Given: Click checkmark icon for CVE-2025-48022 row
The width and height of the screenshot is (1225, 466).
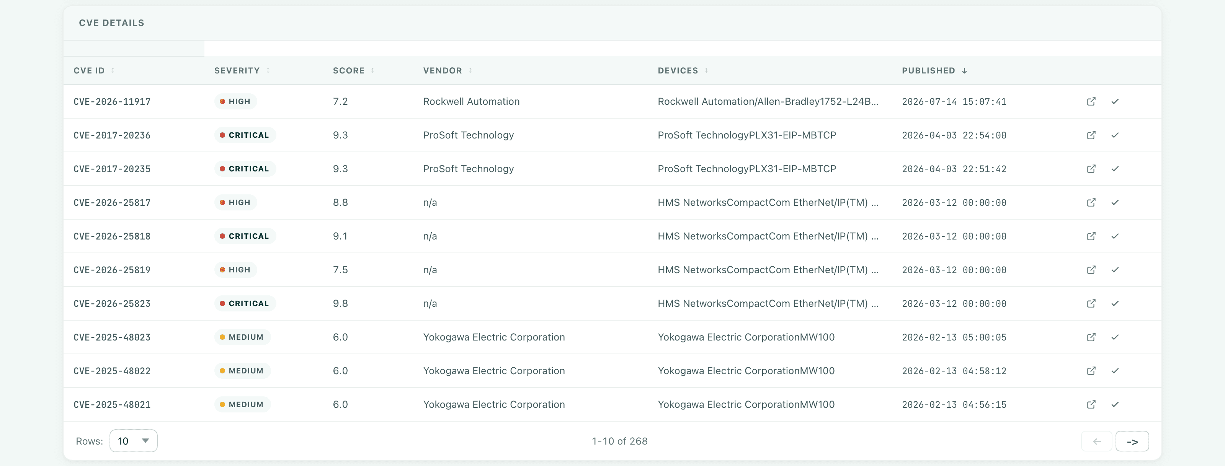Looking at the screenshot, I should click(x=1115, y=371).
